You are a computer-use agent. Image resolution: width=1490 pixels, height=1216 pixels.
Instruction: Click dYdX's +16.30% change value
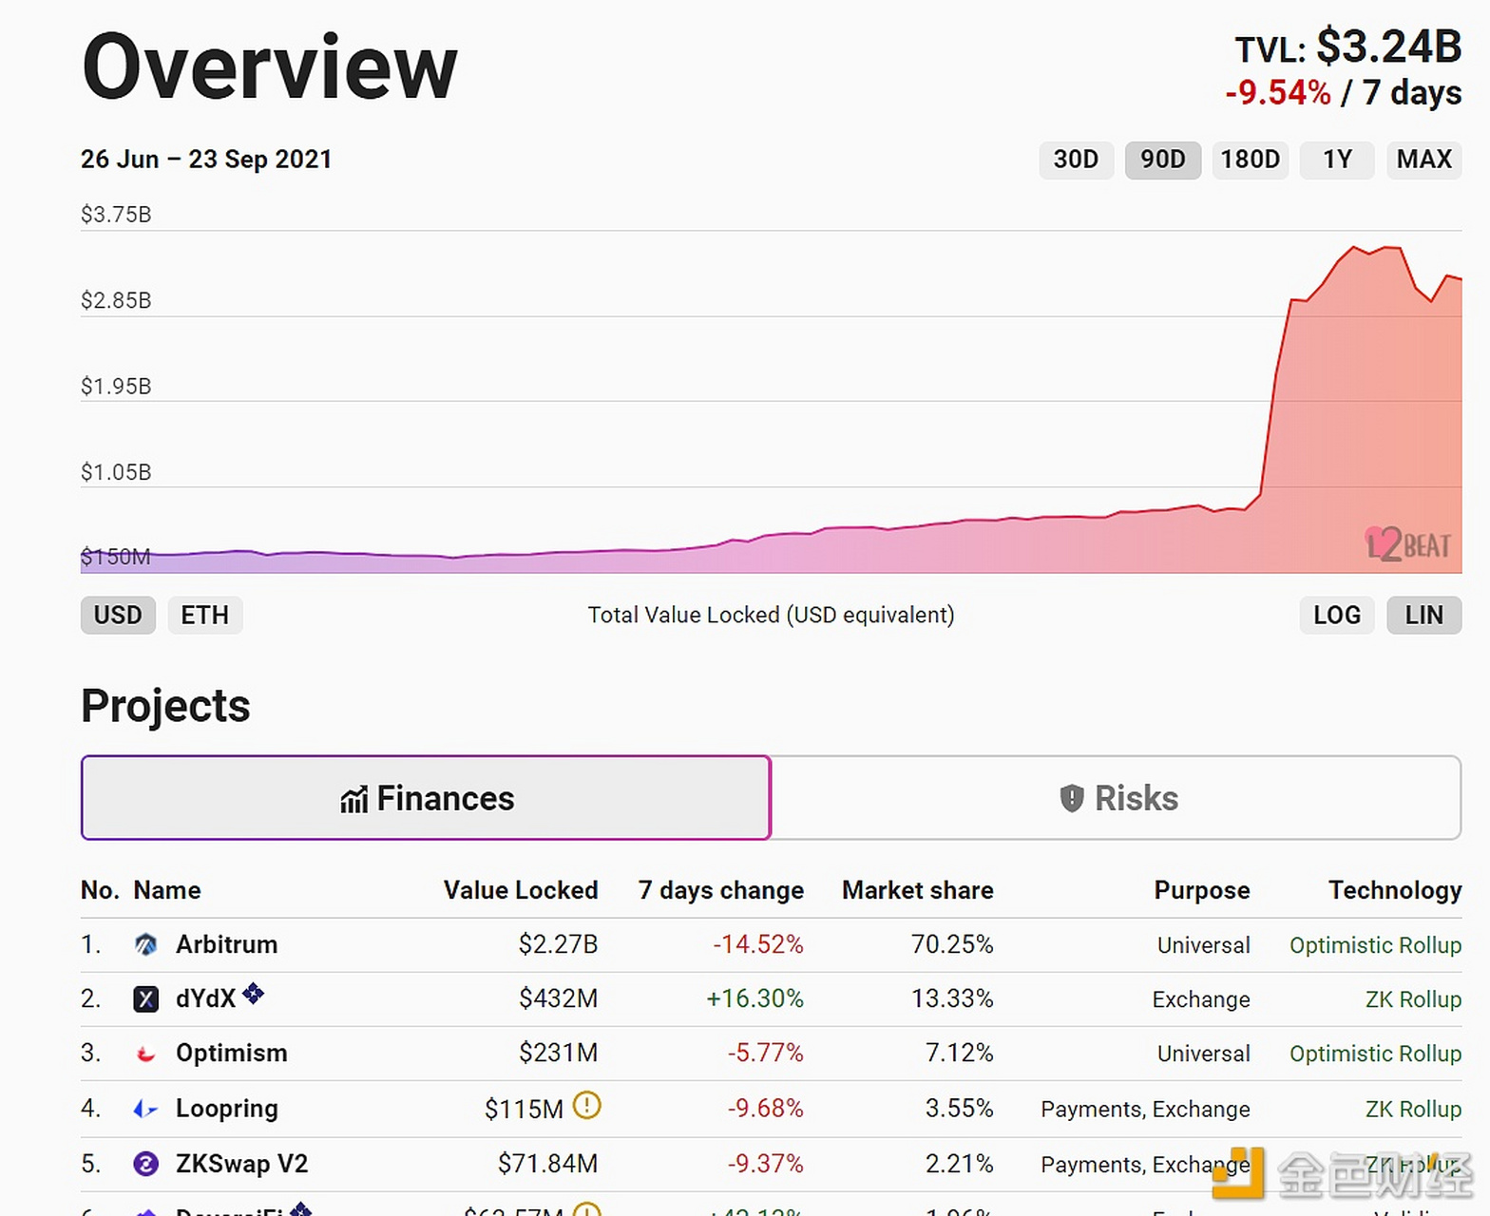click(755, 999)
